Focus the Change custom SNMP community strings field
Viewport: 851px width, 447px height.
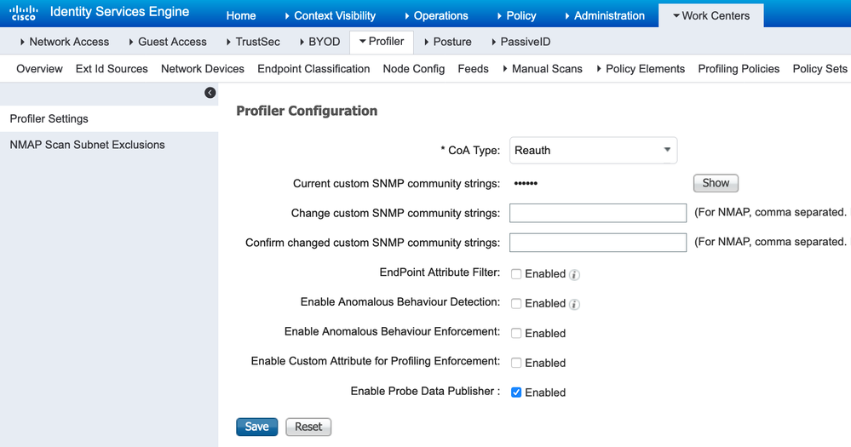tap(597, 213)
